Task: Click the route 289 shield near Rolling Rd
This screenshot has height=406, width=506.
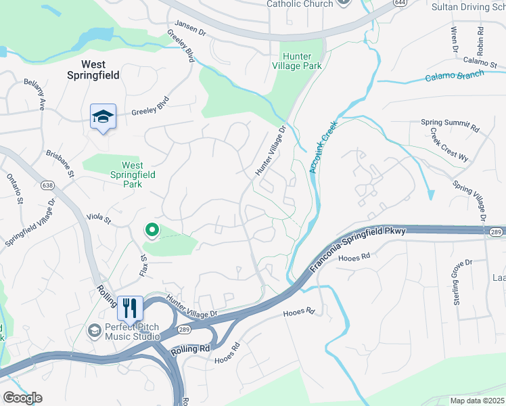Action: click(x=183, y=330)
